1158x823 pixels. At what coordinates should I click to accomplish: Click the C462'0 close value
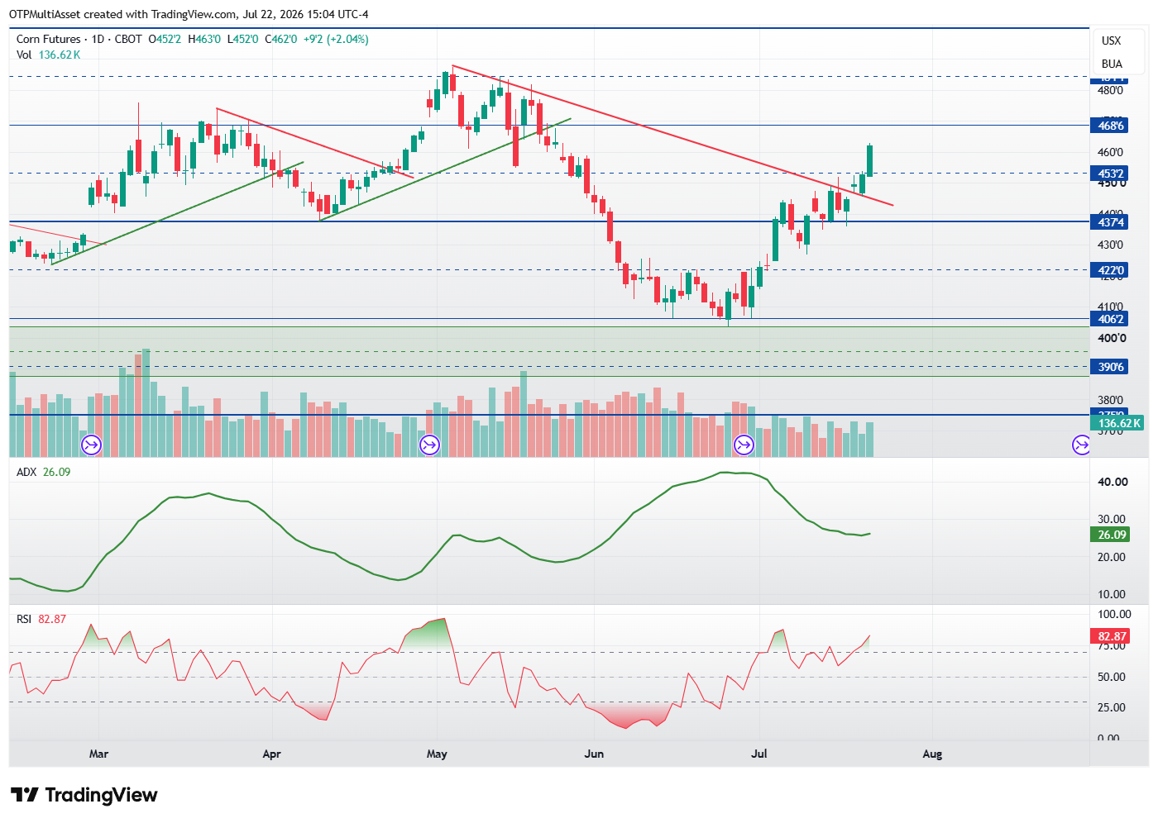tap(281, 39)
